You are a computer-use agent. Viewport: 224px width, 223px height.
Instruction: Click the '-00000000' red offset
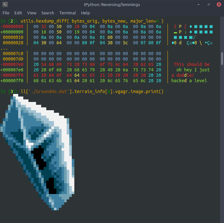coord(12,26)
